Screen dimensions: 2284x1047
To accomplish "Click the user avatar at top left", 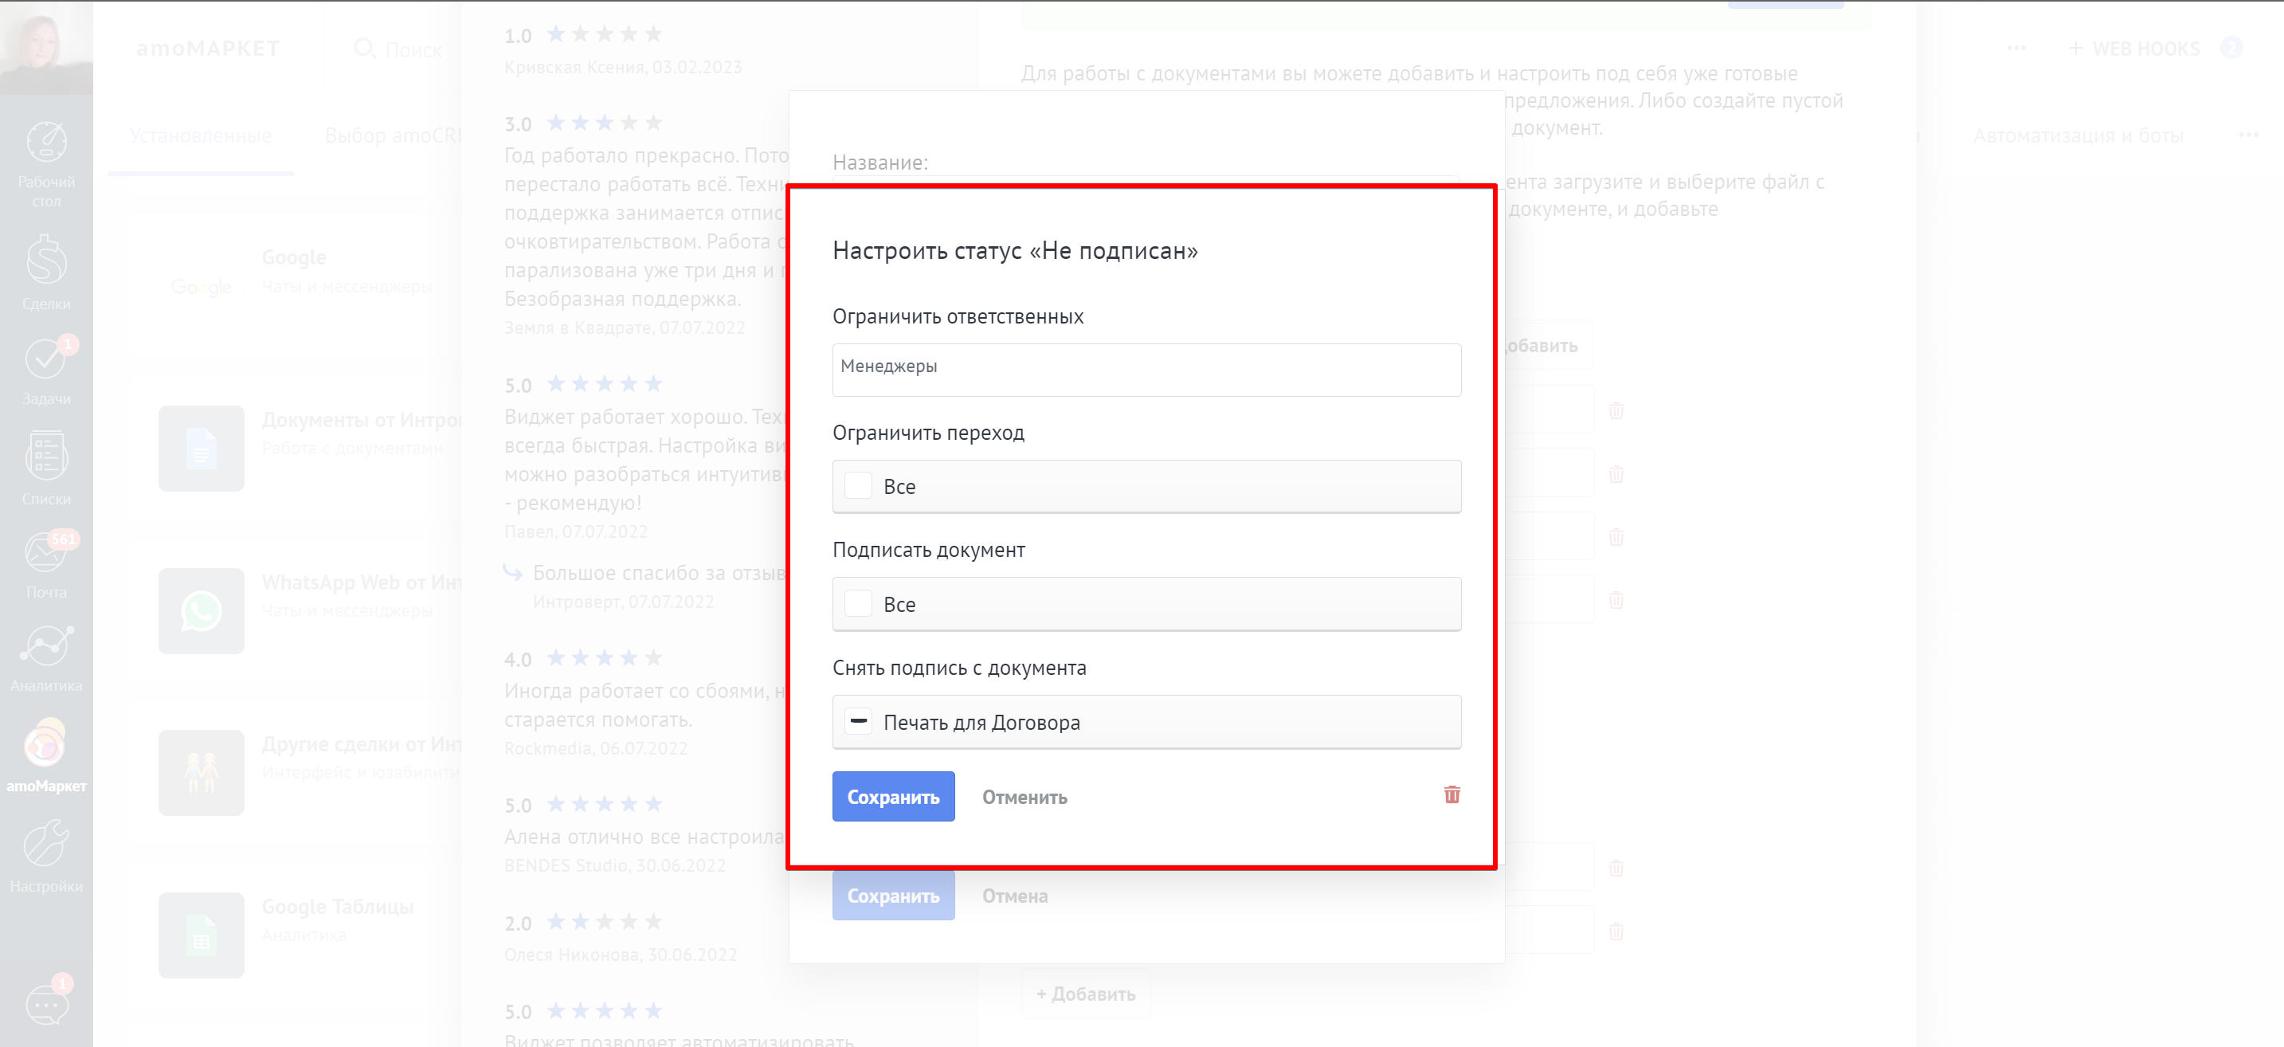I will (x=46, y=47).
